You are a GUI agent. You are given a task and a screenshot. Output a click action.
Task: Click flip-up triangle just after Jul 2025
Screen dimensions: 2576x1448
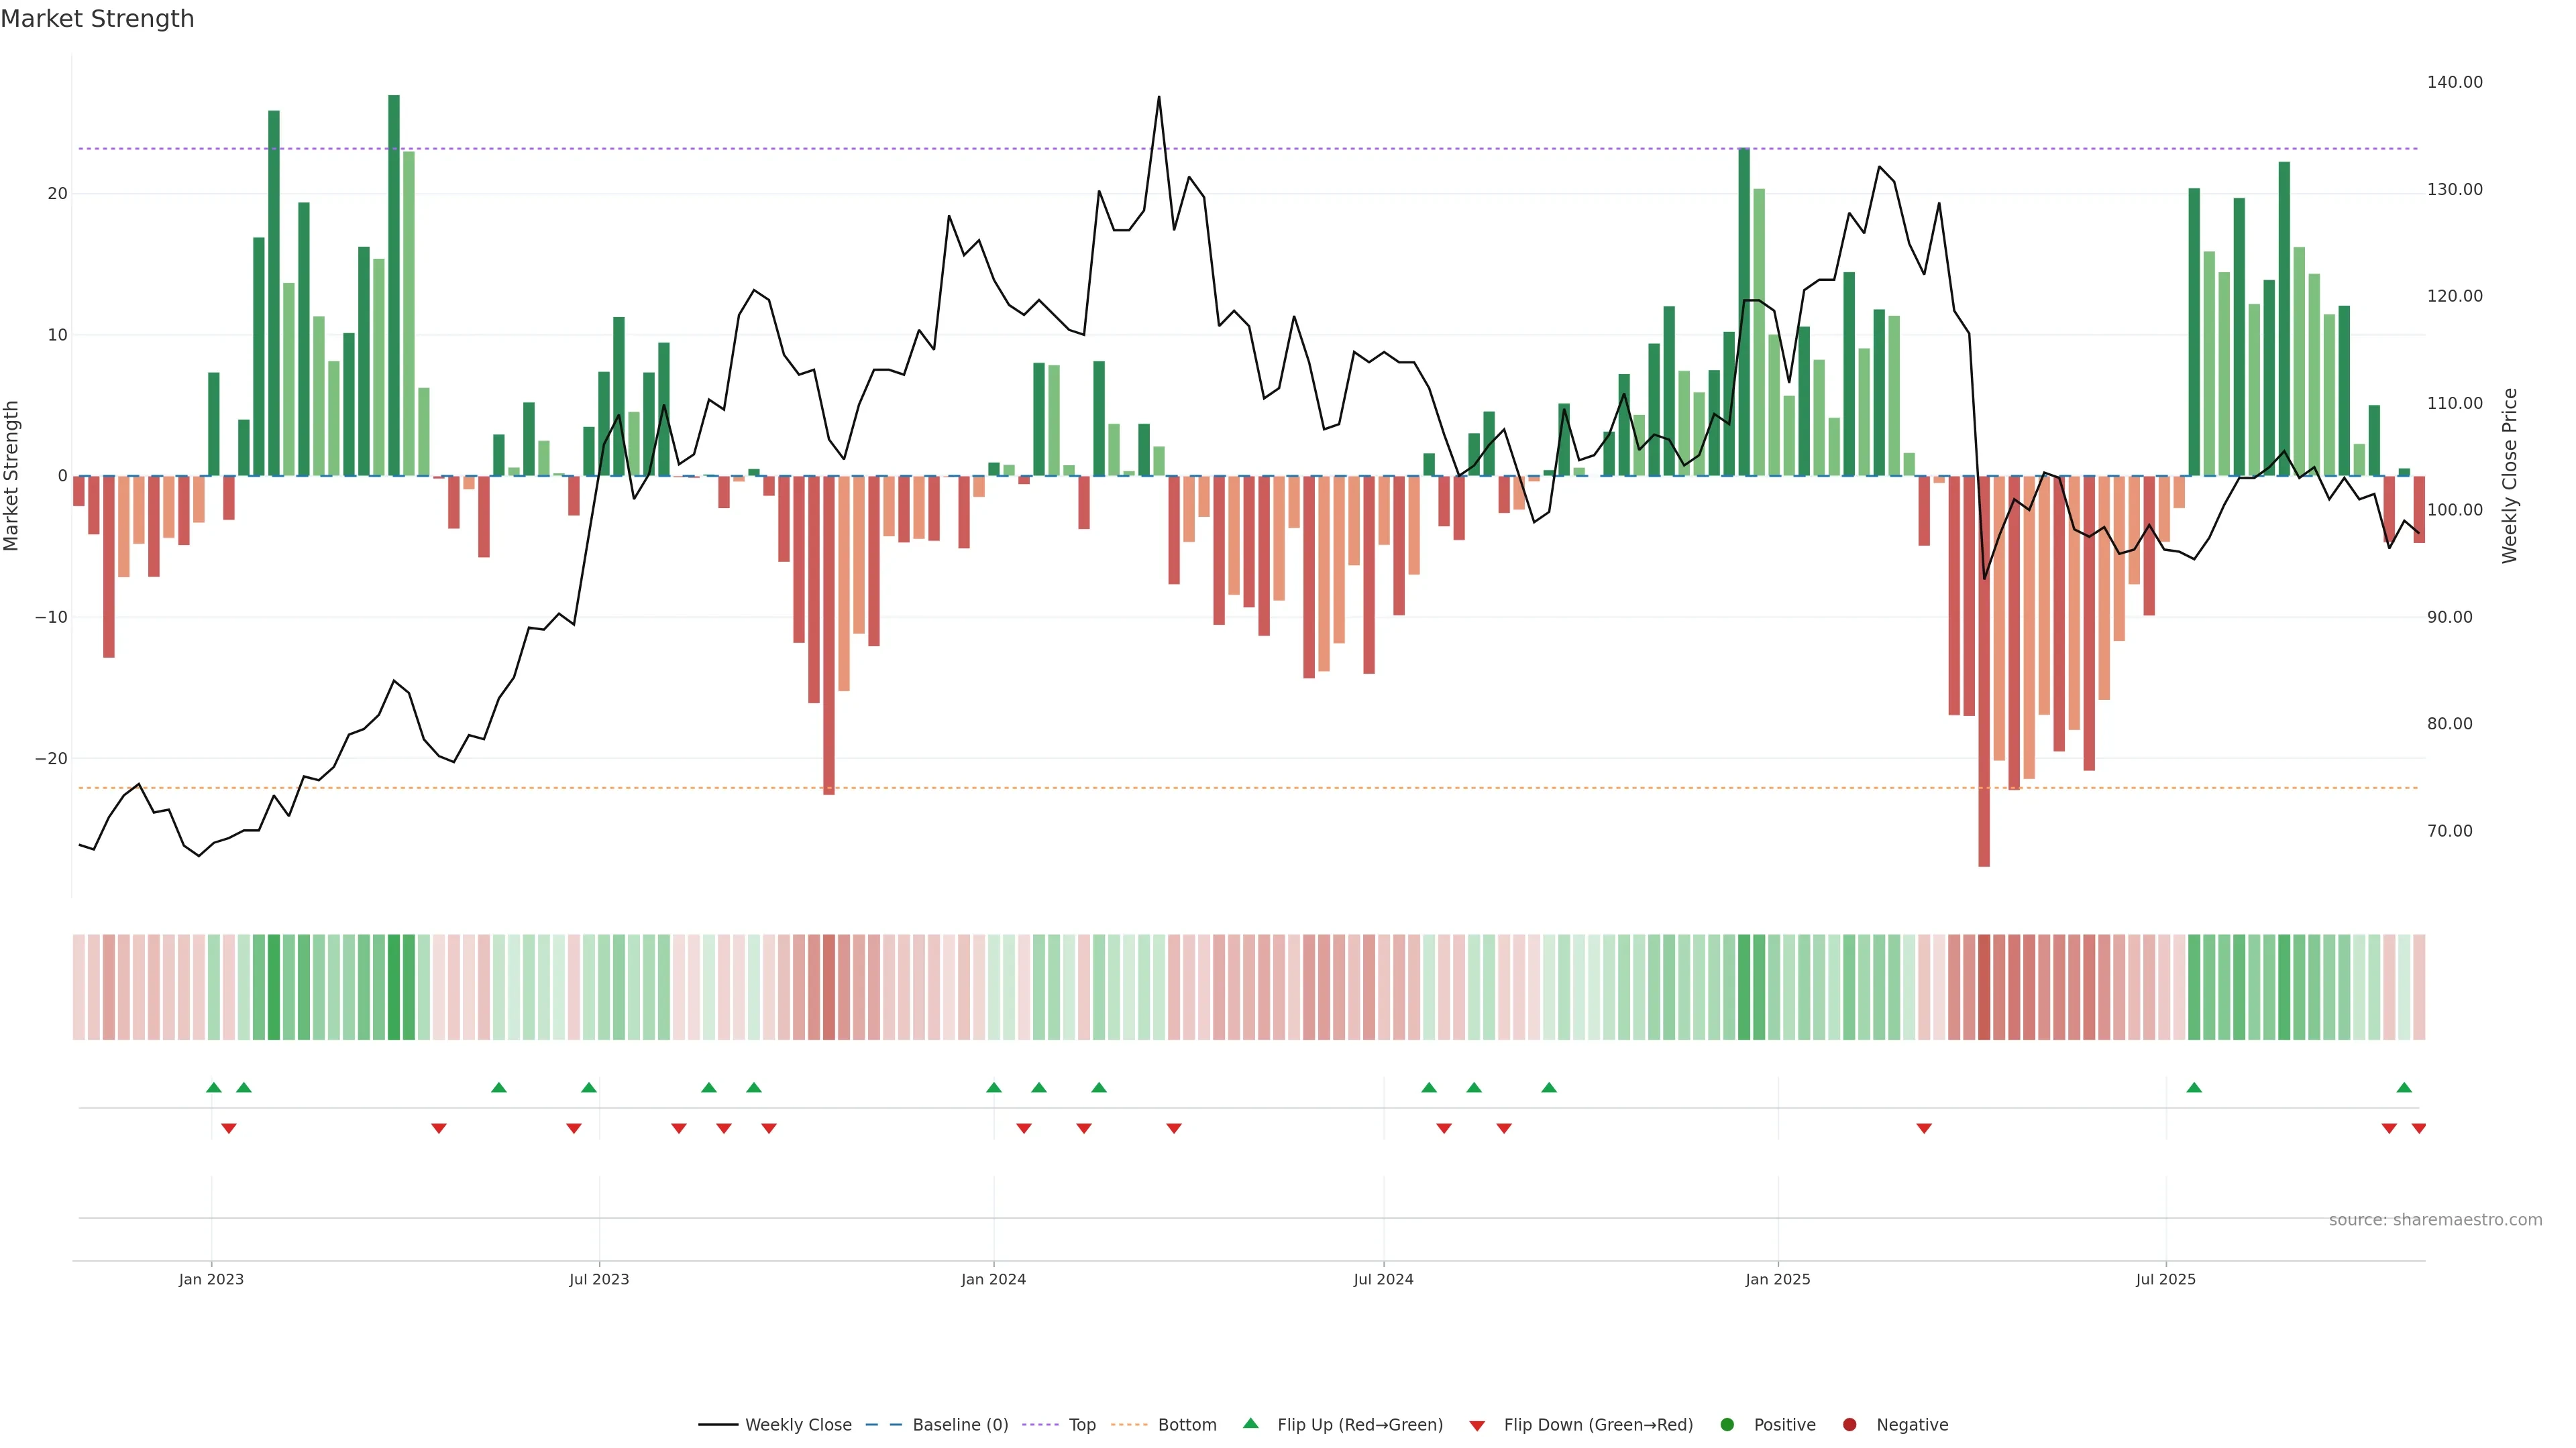tap(2194, 1087)
